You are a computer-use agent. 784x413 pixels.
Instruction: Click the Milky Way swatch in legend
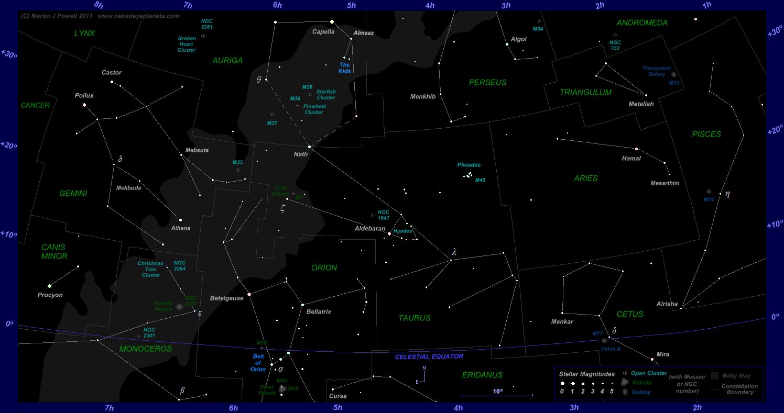point(715,376)
